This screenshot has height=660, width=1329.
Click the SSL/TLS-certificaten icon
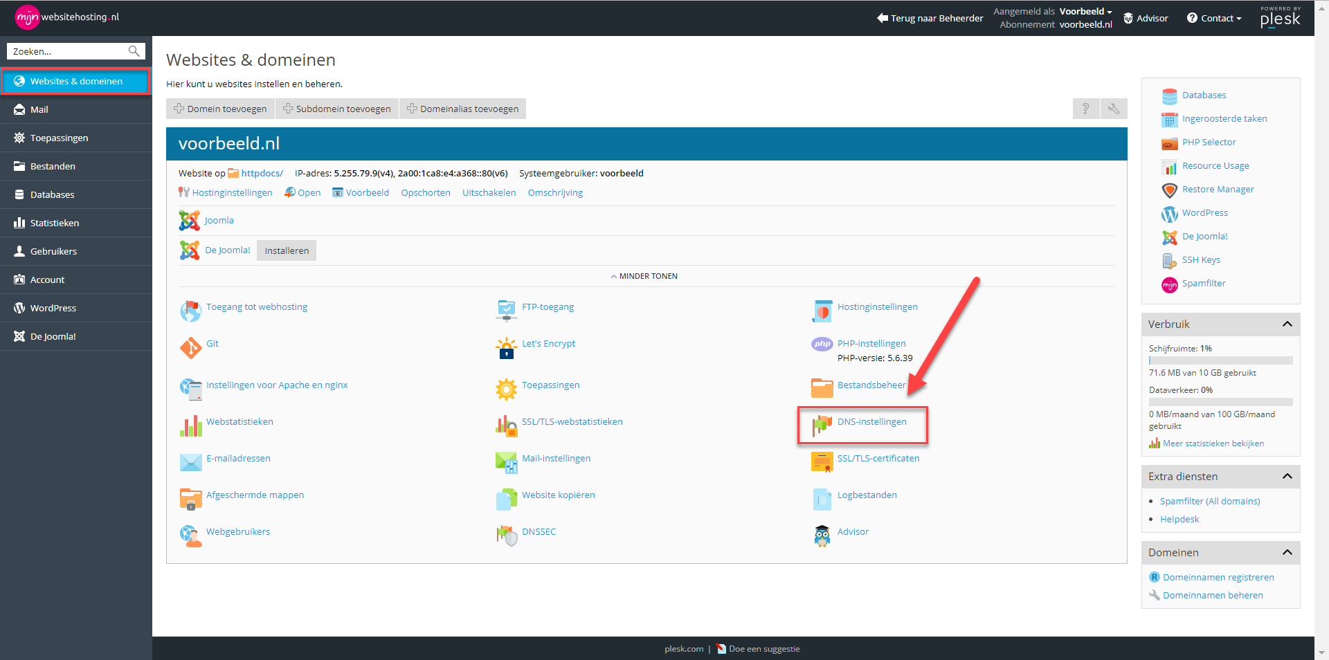[822, 463]
